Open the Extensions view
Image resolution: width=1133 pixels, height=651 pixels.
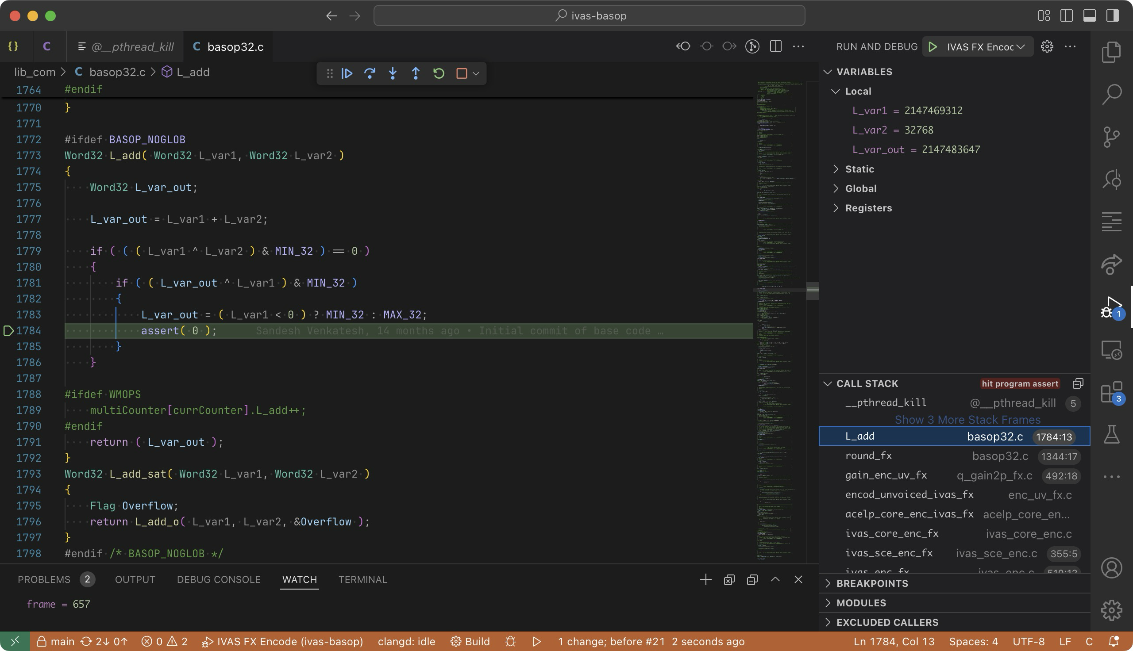[1111, 393]
